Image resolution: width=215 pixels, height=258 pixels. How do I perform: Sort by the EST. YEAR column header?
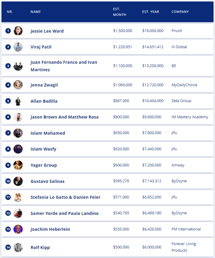[x=150, y=12]
